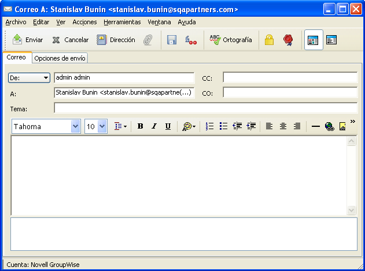This screenshot has width=365, height=271.
Task: Minimize the Correo window
Action: coord(329,9)
